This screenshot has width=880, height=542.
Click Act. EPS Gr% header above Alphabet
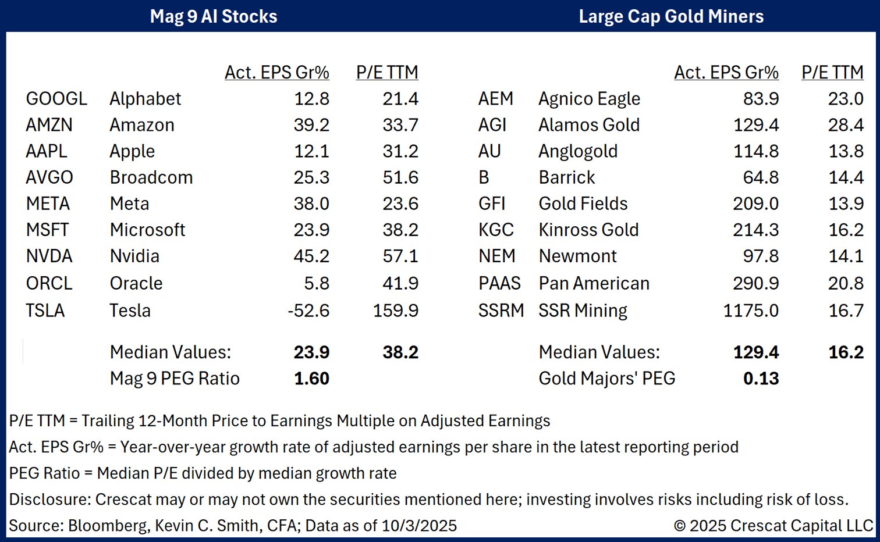277,73
